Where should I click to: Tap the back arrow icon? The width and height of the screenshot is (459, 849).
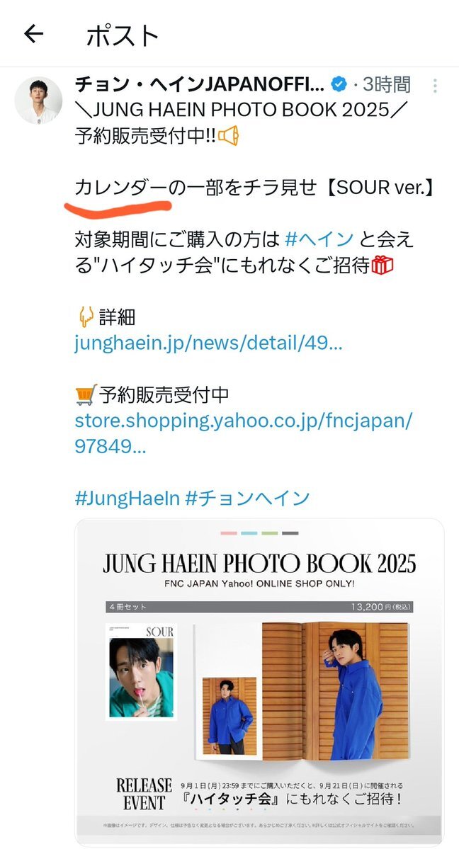[33, 34]
